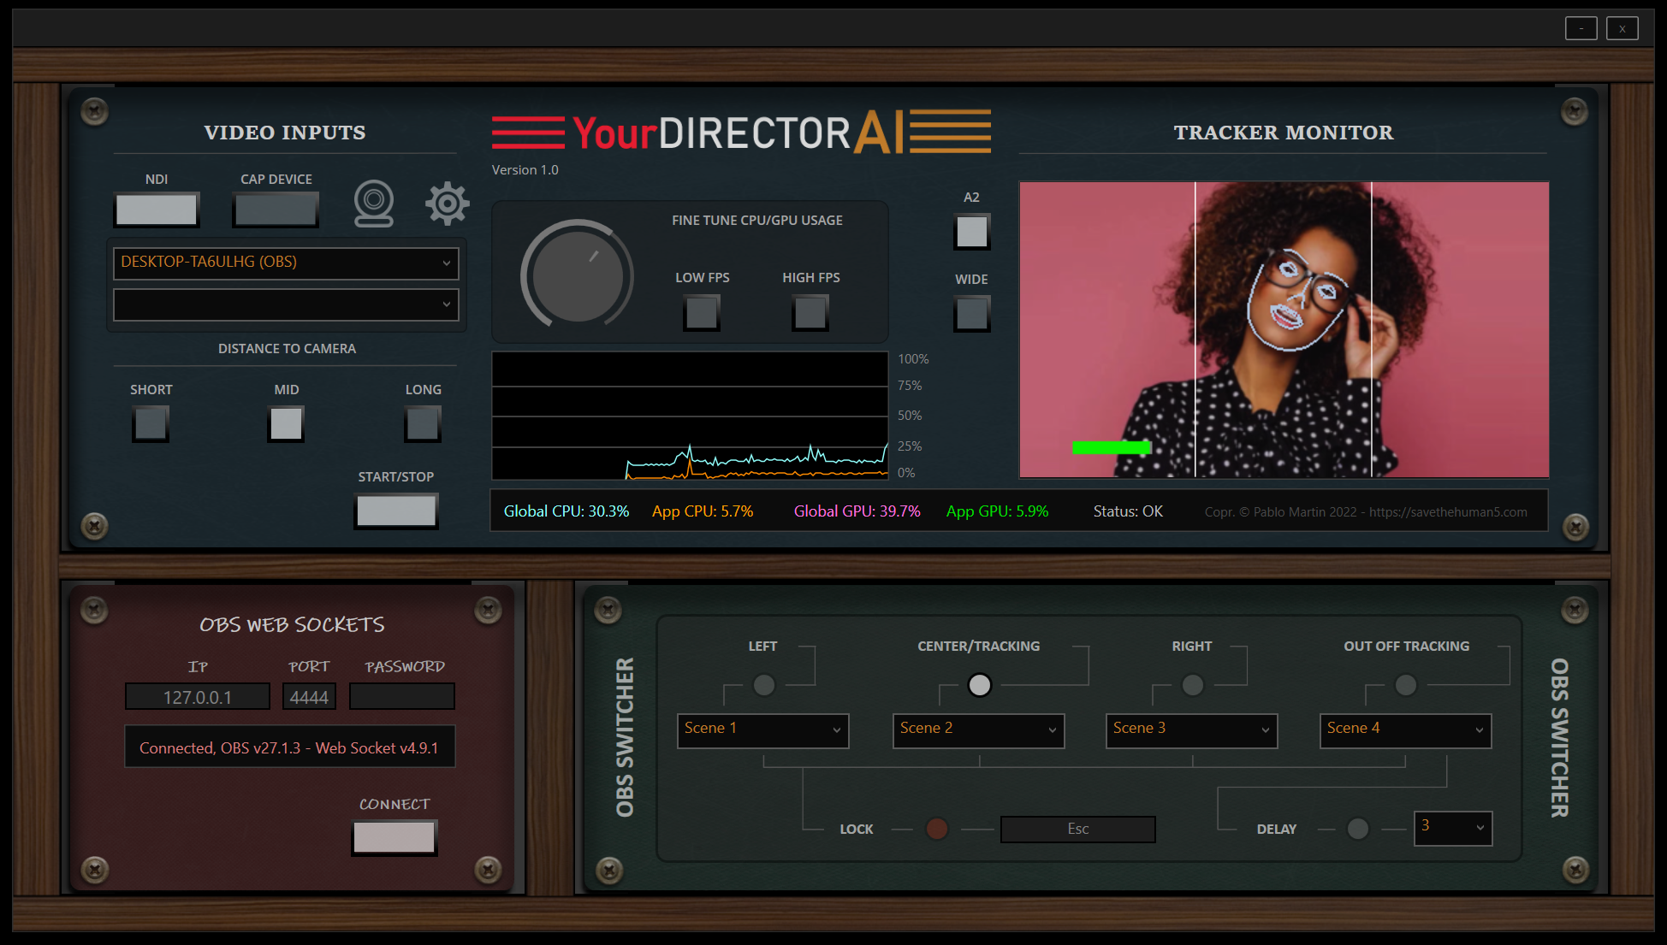
Task: Click the CONNECT button
Action: click(395, 838)
